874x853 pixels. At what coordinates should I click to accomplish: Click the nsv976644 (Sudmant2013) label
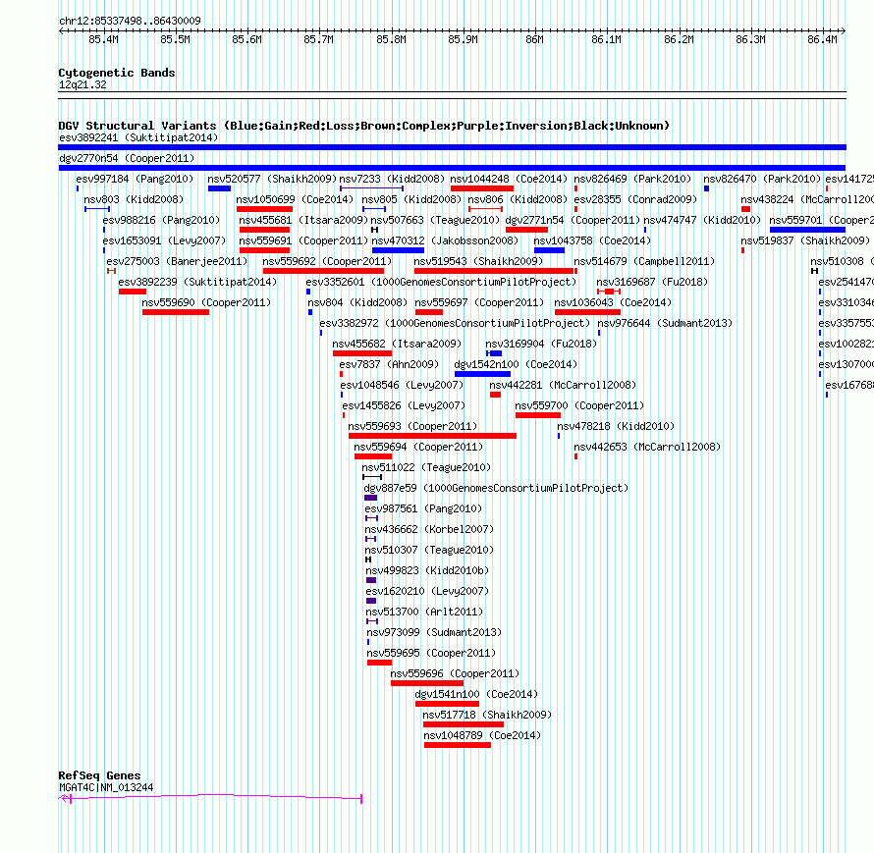[x=665, y=323]
